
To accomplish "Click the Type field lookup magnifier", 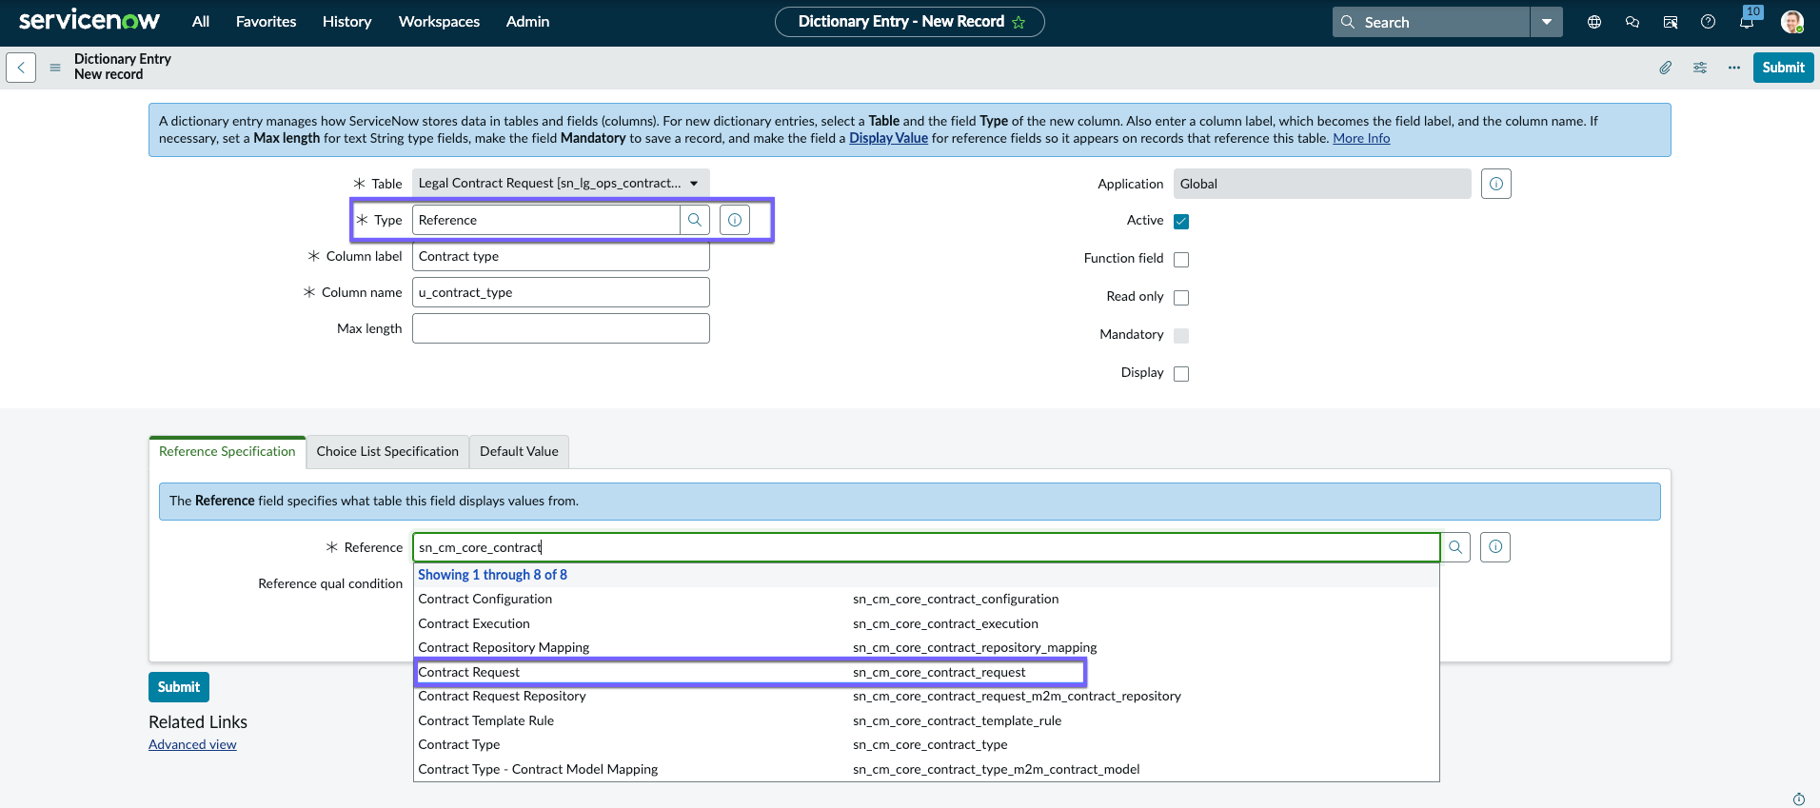I will tap(695, 220).
